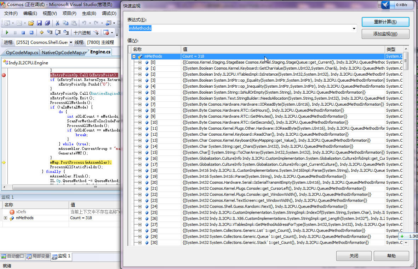The image size is (418, 269).
Task: Click 名称 column header in QuickWatch
Action: [156, 49]
